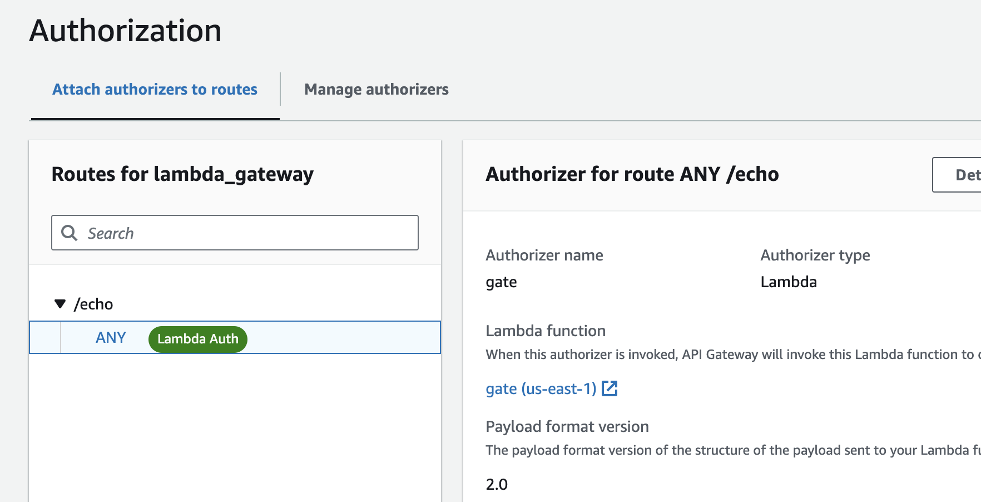The image size is (981, 502).
Task: Open the external link icon beside gate (us-east-1)
Action: [610, 388]
